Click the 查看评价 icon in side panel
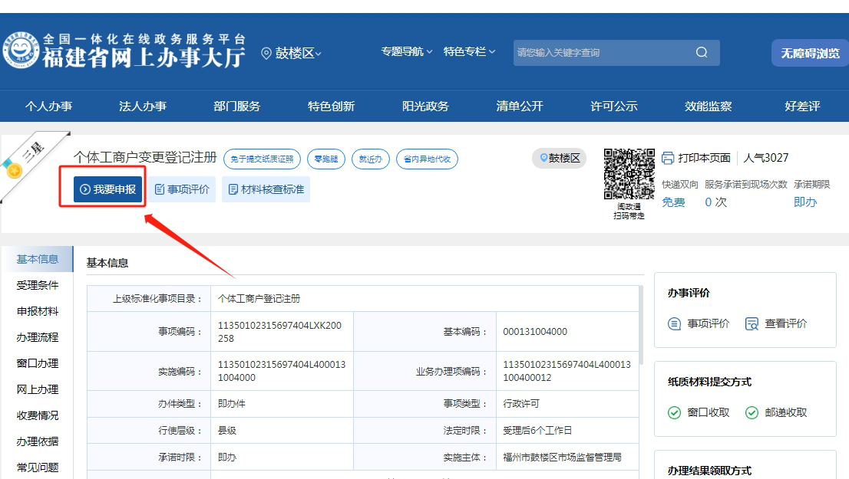 click(752, 323)
